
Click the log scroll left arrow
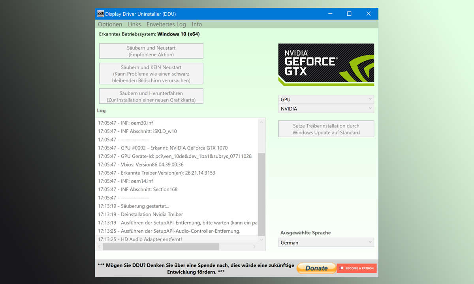coord(99,247)
